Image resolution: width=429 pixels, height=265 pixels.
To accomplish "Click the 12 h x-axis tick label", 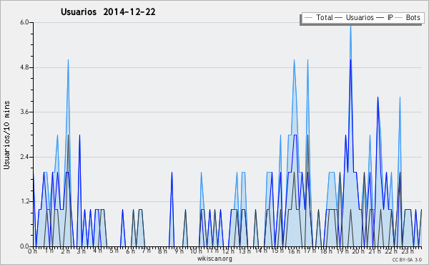I will 227,251.
